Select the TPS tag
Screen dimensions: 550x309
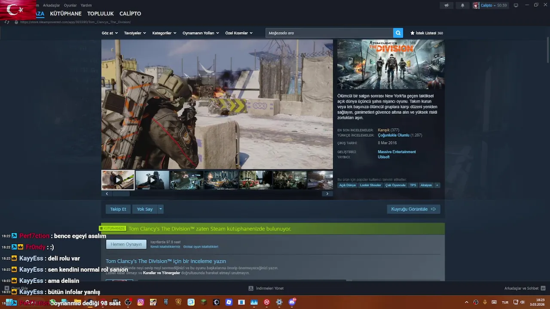[413, 185]
